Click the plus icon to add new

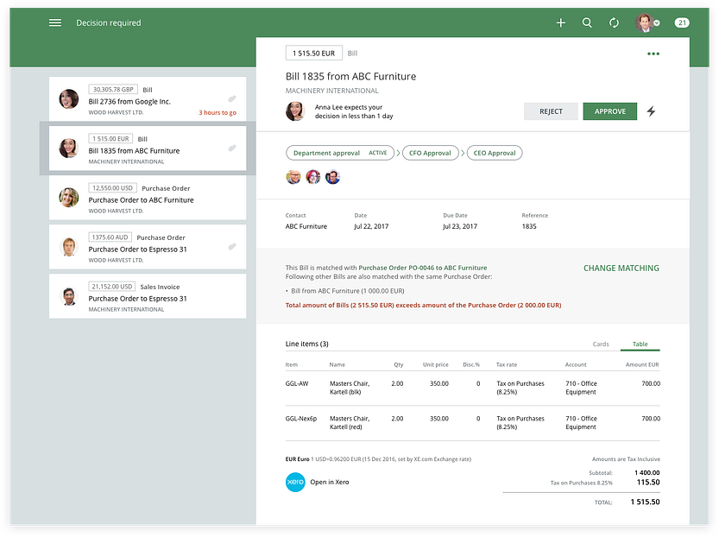click(x=560, y=22)
